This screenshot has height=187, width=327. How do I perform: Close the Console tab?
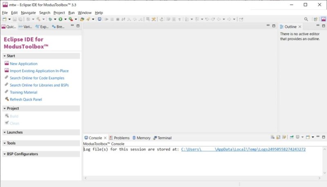(x=105, y=138)
